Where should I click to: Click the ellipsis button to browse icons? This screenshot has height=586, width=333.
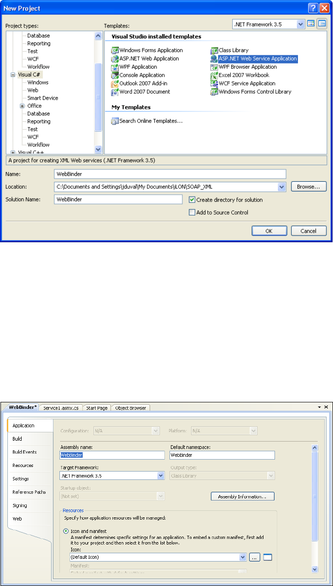255,557
